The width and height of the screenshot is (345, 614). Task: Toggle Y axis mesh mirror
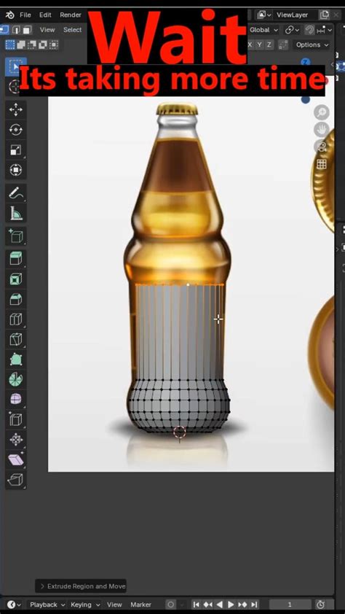pyautogui.click(x=259, y=44)
